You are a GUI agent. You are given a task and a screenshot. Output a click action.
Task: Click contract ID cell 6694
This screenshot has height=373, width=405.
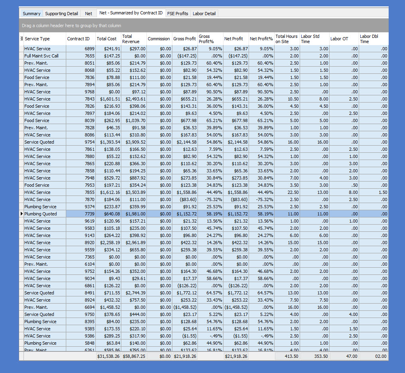tap(81, 307)
